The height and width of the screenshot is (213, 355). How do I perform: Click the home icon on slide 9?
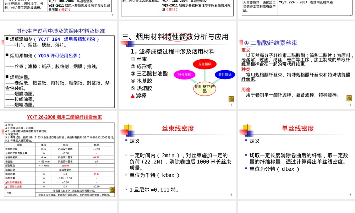point(231,99)
